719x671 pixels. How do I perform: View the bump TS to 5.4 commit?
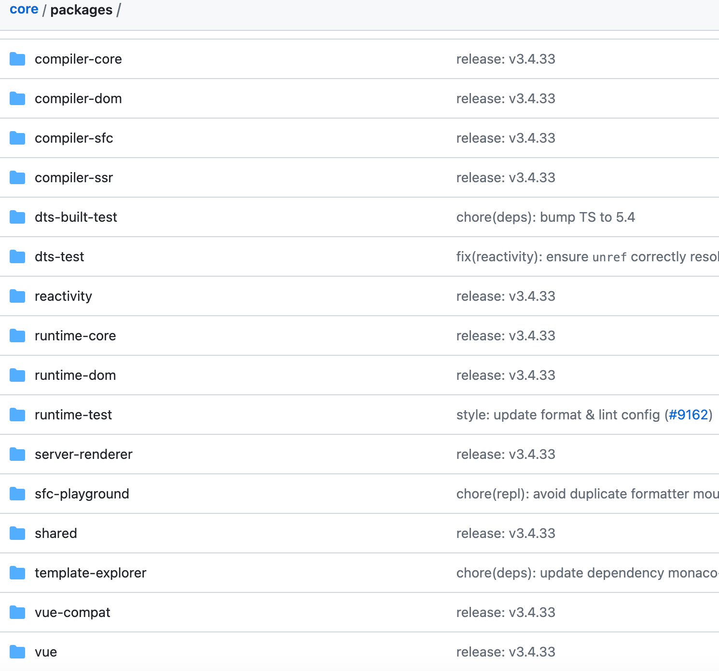(545, 217)
